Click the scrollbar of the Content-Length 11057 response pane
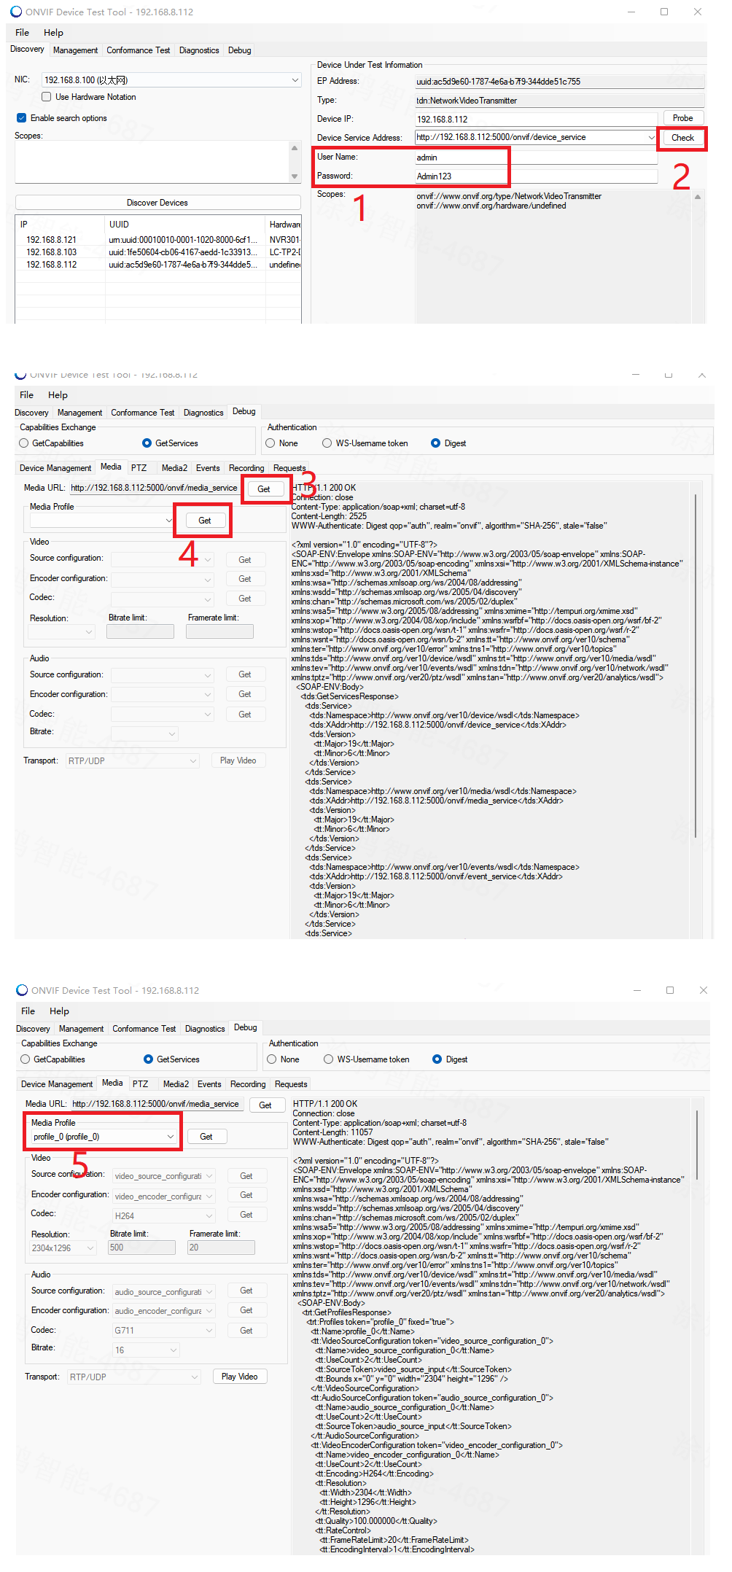Viewport: 732px width, 1572px height. (x=698, y=1145)
